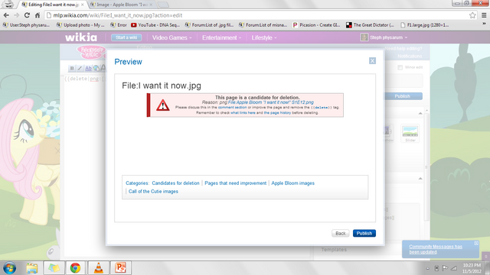Viewport: 490px width, 275px height.
Task: Go to the browser Home page
Action: [38, 15]
